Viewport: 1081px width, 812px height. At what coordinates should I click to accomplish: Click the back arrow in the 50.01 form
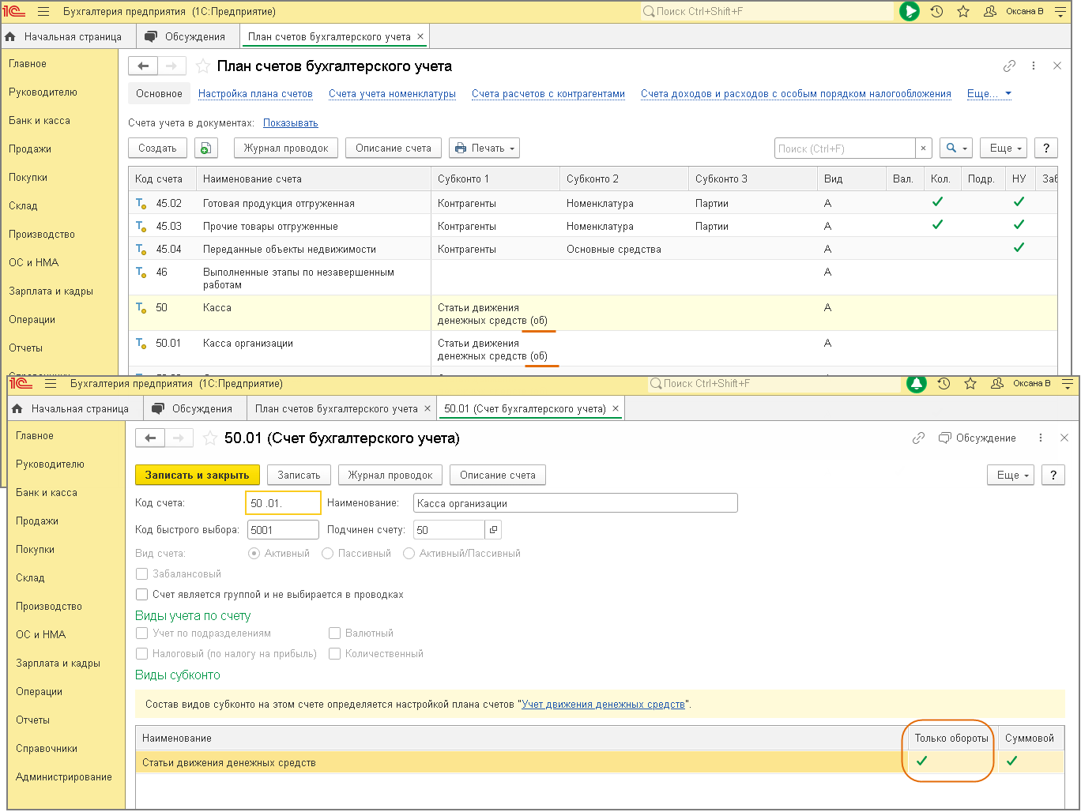(150, 438)
